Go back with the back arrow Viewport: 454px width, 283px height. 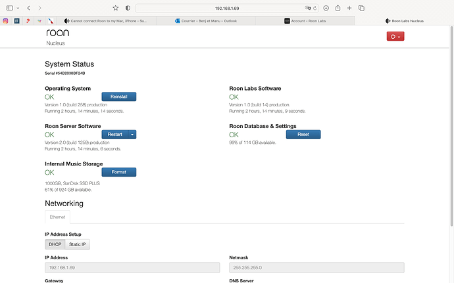point(28,7)
